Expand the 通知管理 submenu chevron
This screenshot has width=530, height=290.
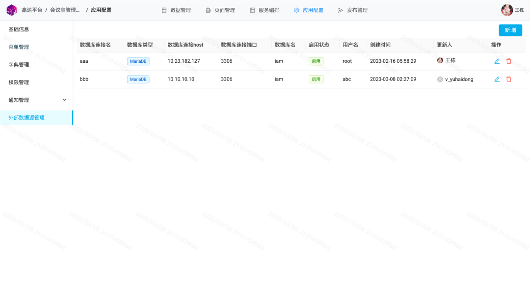tap(65, 100)
